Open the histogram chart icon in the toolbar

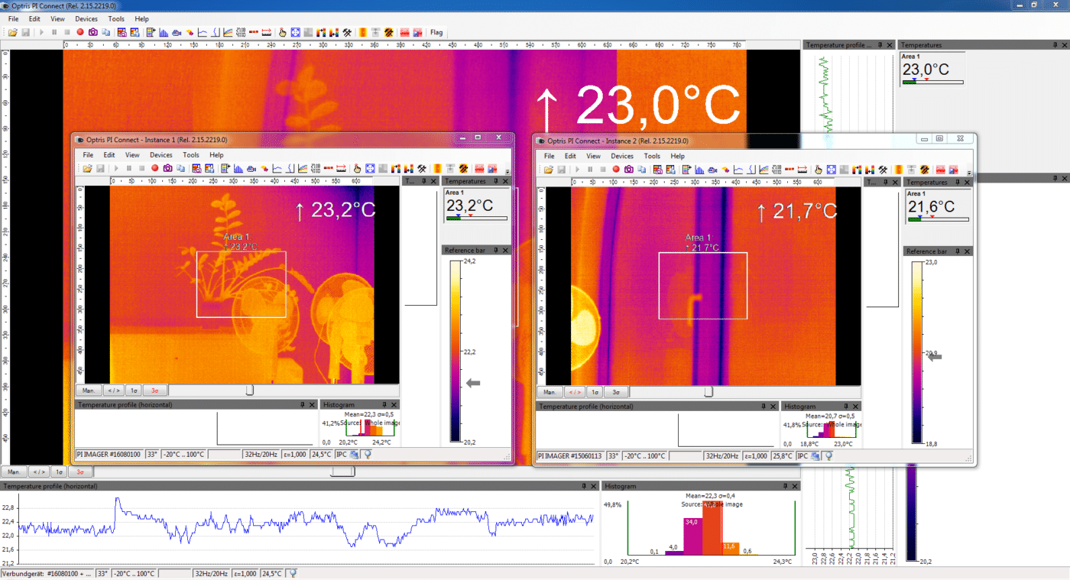pyautogui.click(x=162, y=32)
